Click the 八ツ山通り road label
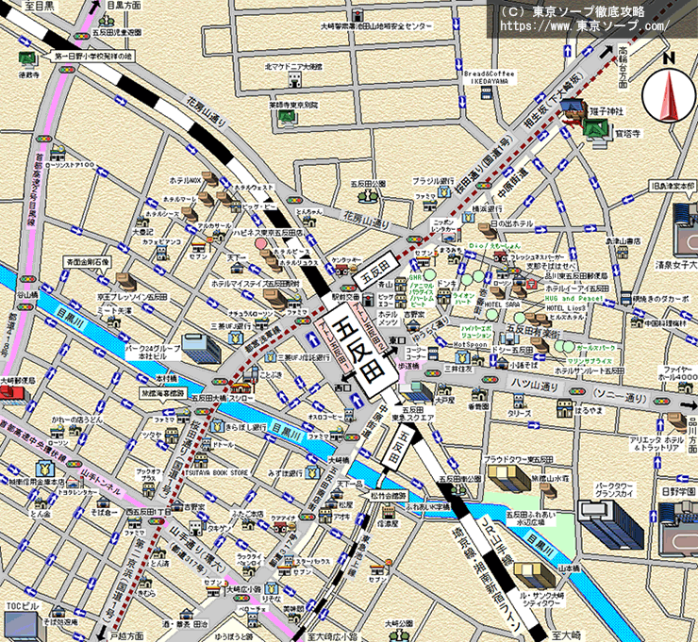The width and height of the screenshot is (698, 642). point(534,385)
